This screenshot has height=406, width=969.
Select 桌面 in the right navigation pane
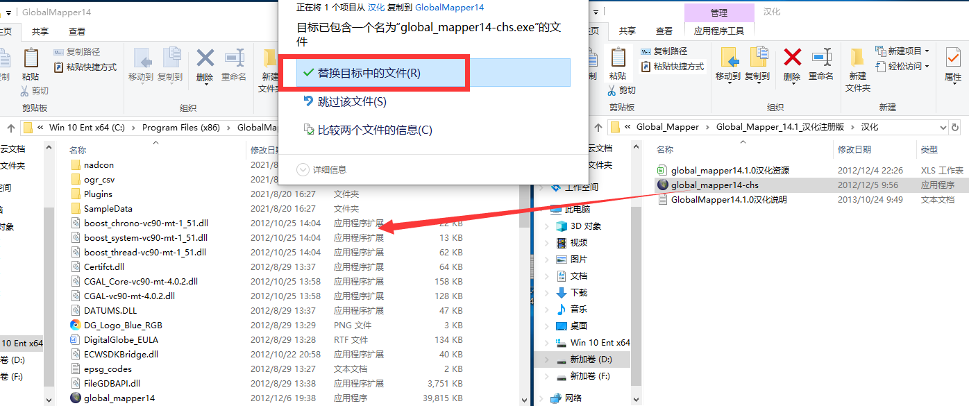579,326
